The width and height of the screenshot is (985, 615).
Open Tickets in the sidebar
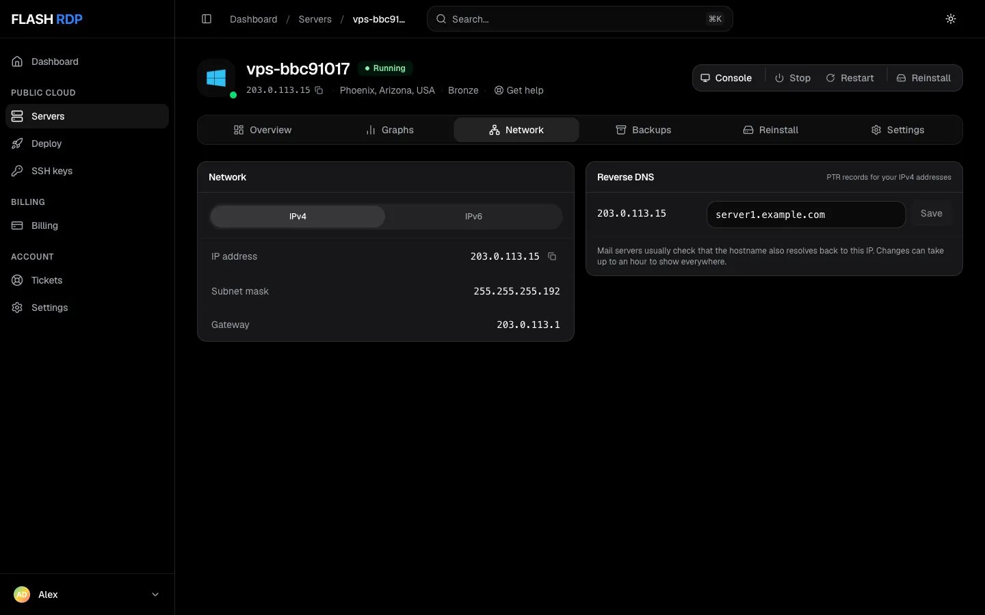(x=87, y=280)
